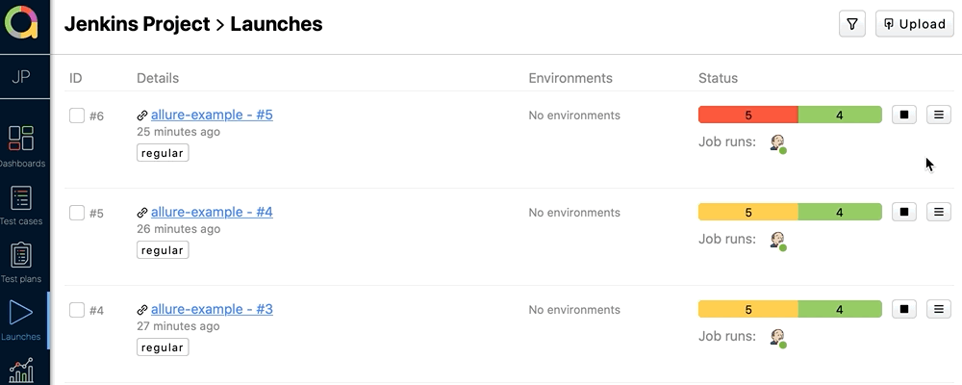Click red failed segment of launch #6
Image resolution: width=962 pixels, height=385 pixels.
[x=747, y=115]
